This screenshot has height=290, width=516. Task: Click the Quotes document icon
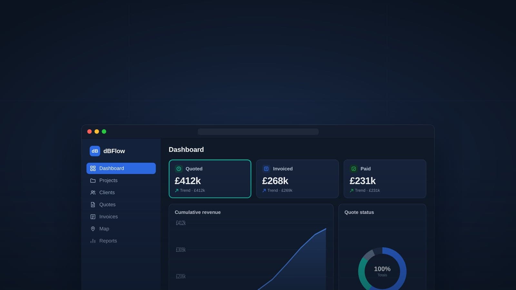point(93,205)
